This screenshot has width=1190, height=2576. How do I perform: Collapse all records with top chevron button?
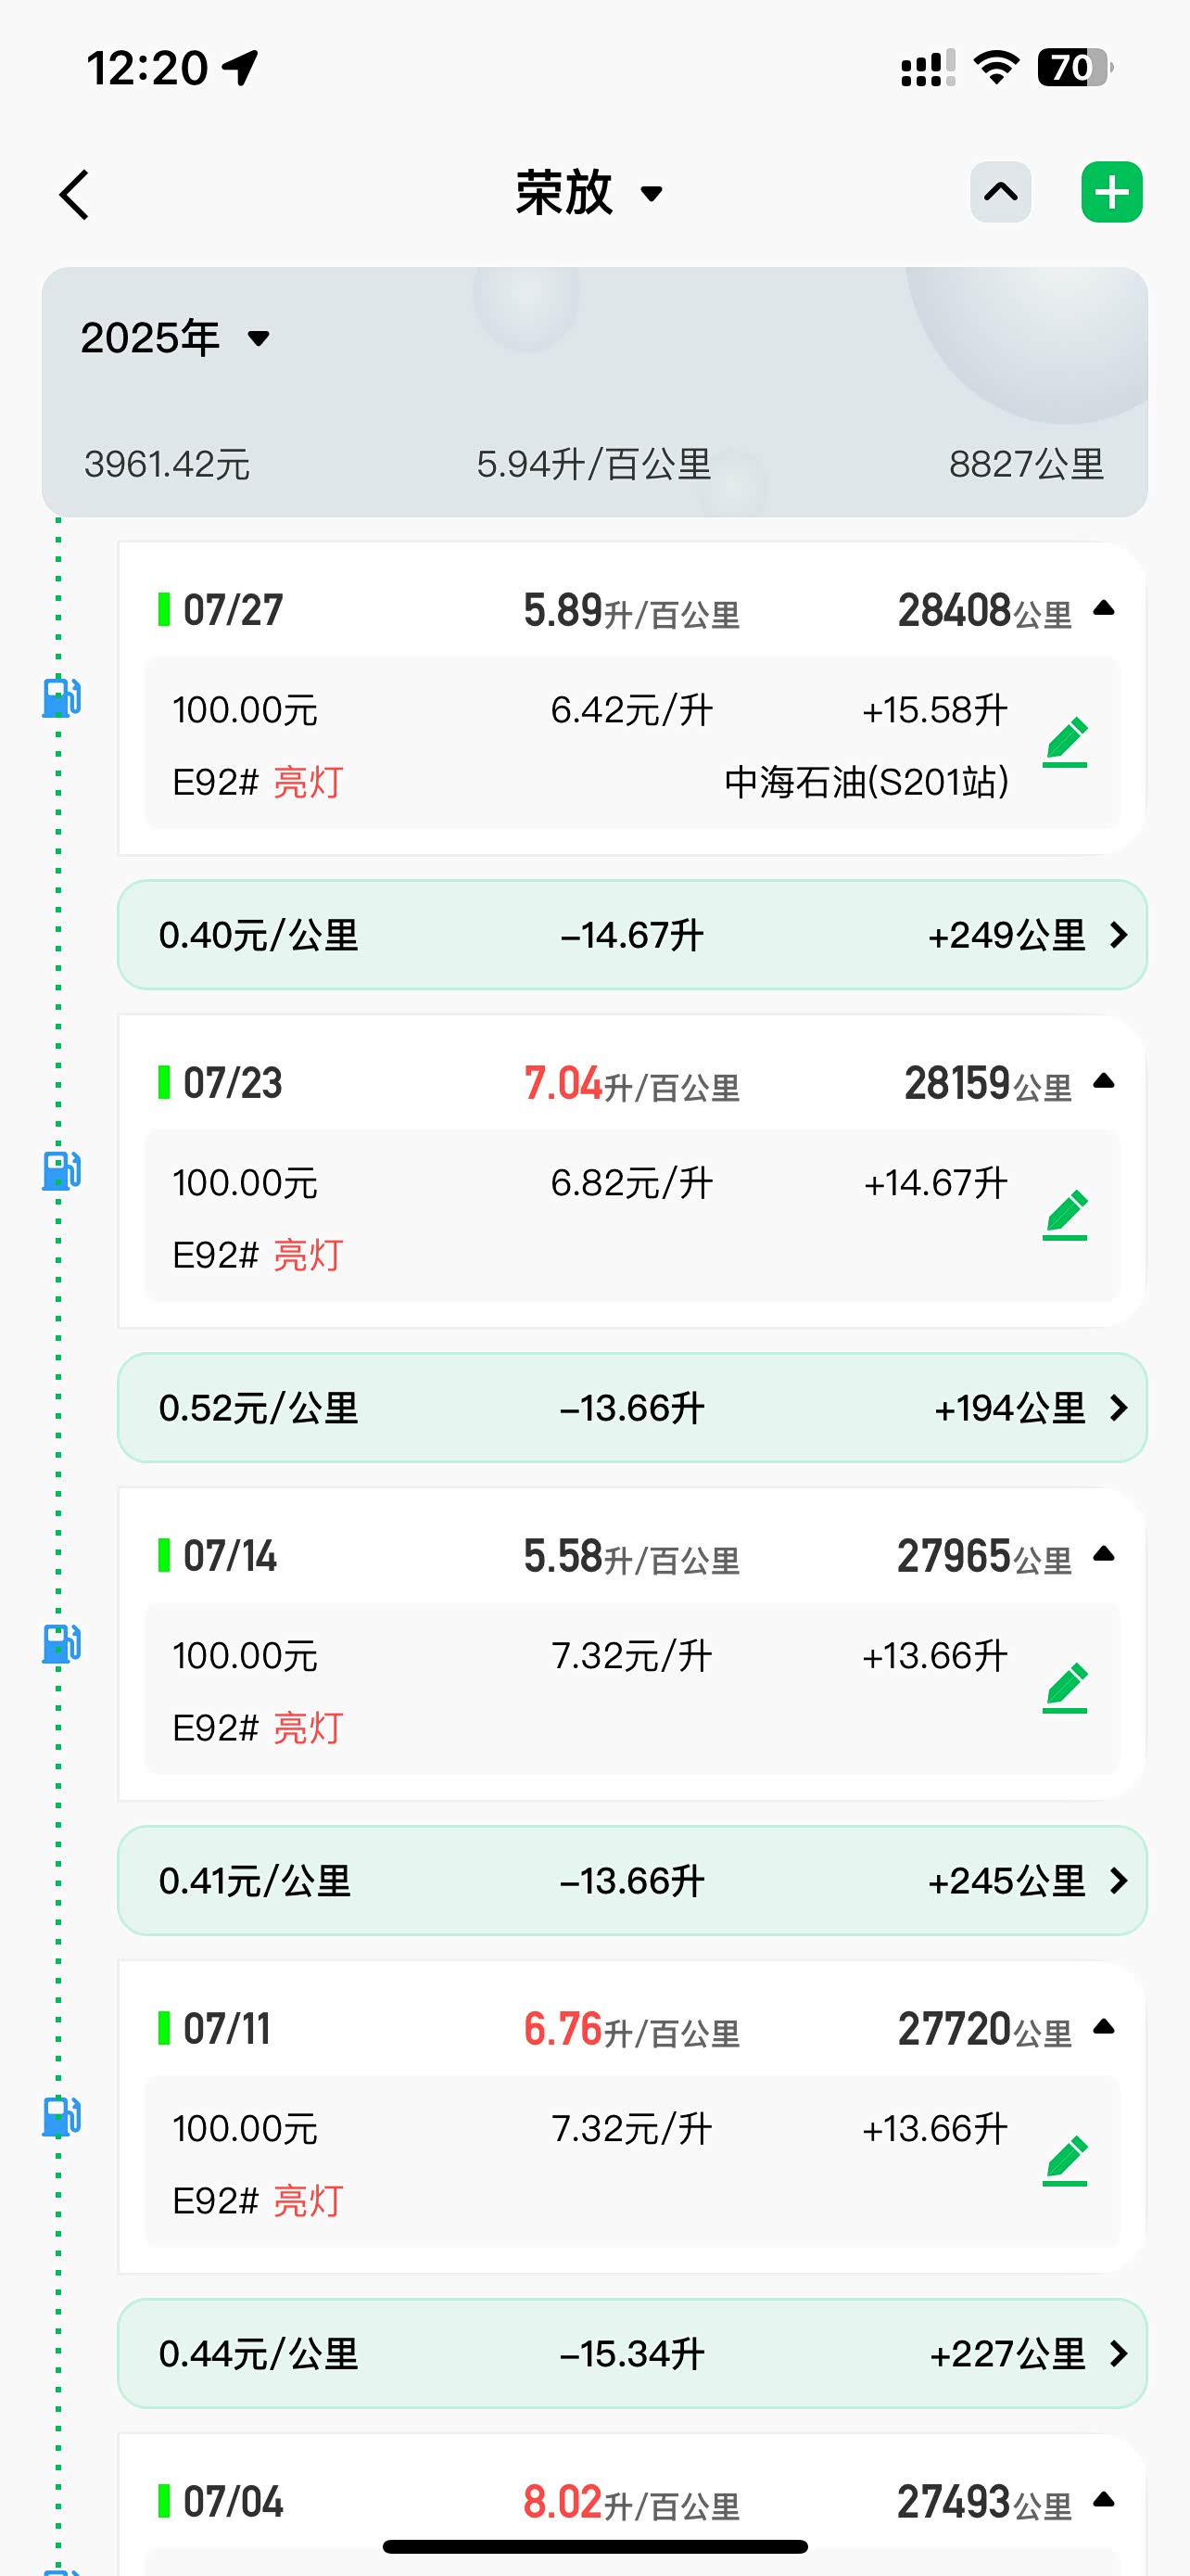(1000, 192)
